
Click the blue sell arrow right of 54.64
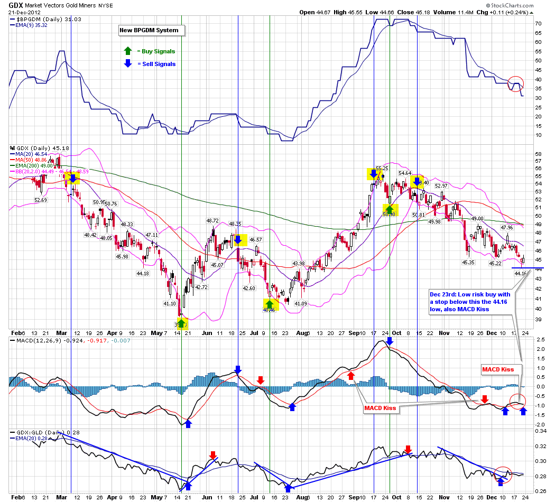point(417,182)
